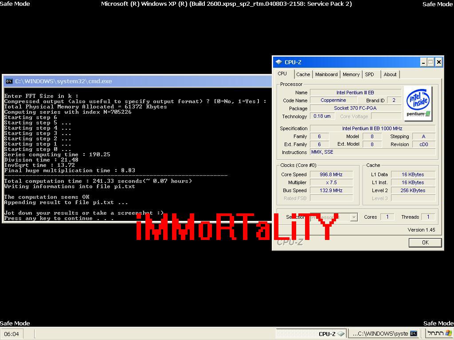454x340 pixels.
Task: Click the Stepping value 'A'
Action: click(423, 136)
